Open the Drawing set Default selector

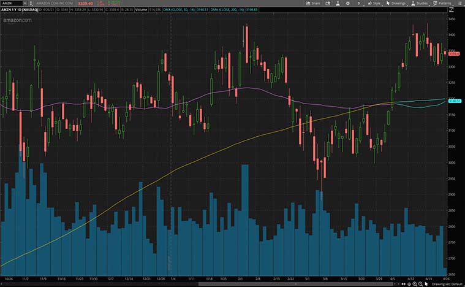click(448, 284)
